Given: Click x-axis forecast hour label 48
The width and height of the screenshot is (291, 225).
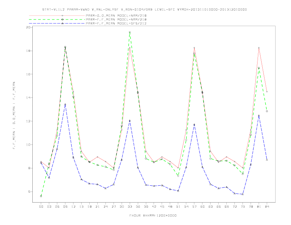Looking at the screenshot, I should tap(170, 207).
